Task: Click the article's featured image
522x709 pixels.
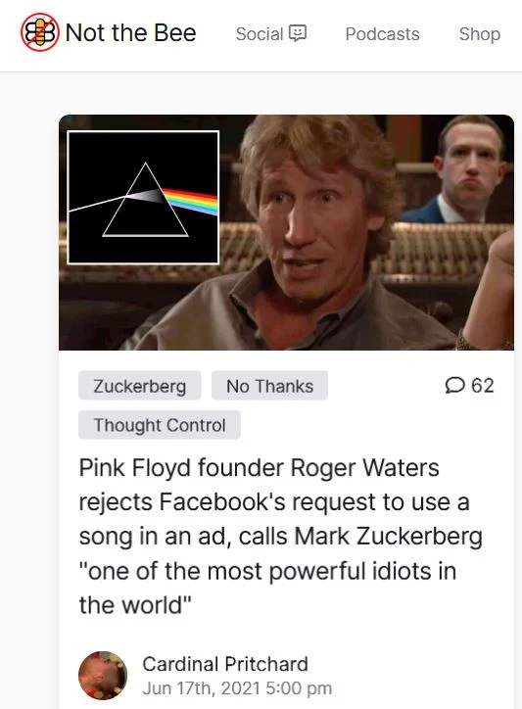Action: (x=286, y=232)
